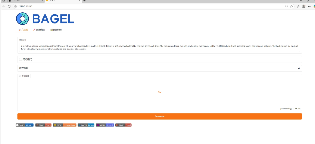Image resolution: width=315 pixels, height=144 pixels.
Task: Open a new browser tab with plus
Action: coord(84,1)
